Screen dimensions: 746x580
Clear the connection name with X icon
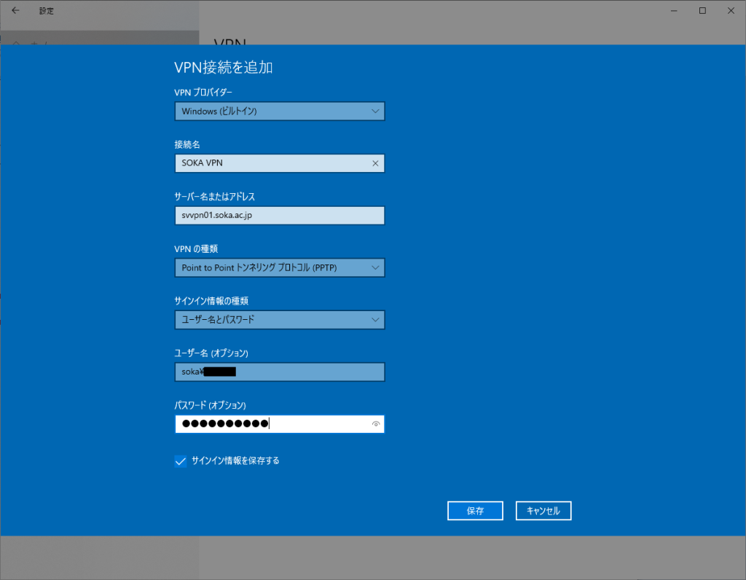375,163
